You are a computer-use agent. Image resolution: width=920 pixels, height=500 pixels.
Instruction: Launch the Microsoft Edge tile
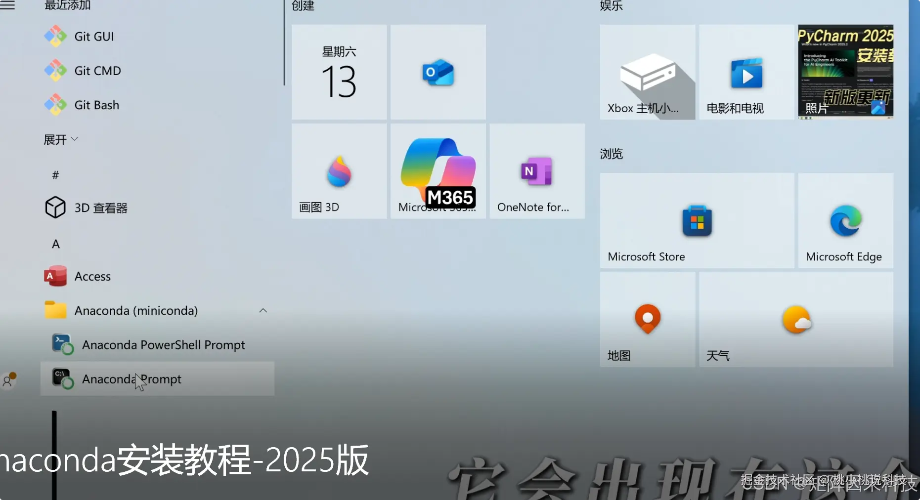pyautogui.click(x=846, y=220)
